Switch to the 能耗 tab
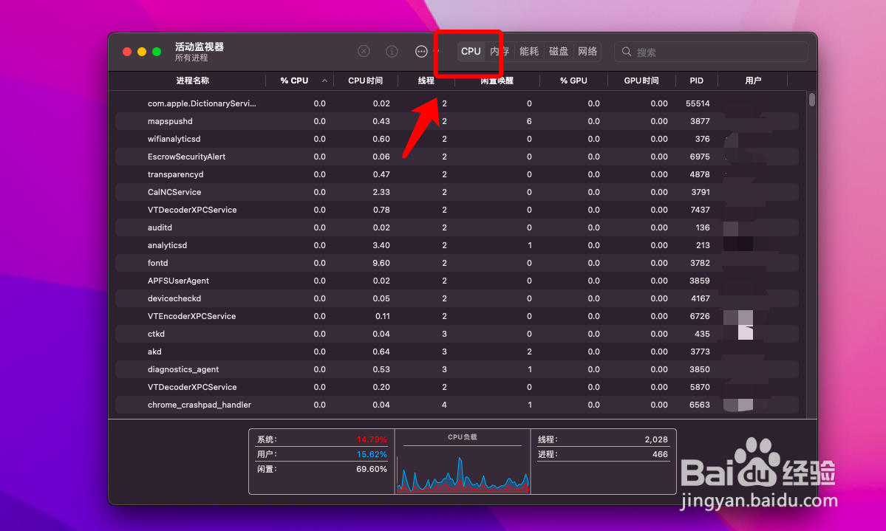This screenshot has height=531, width=886. click(x=529, y=52)
